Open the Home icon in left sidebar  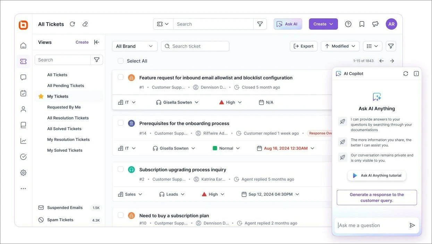pos(23,45)
